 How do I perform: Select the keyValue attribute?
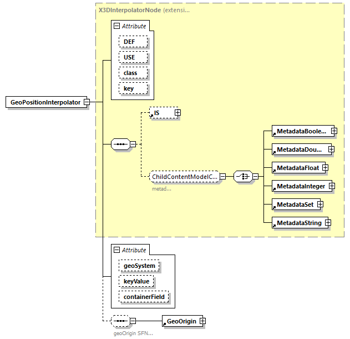pos(135,282)
